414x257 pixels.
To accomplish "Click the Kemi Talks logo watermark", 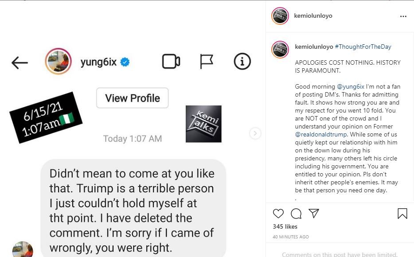I will tap(203, 124).
